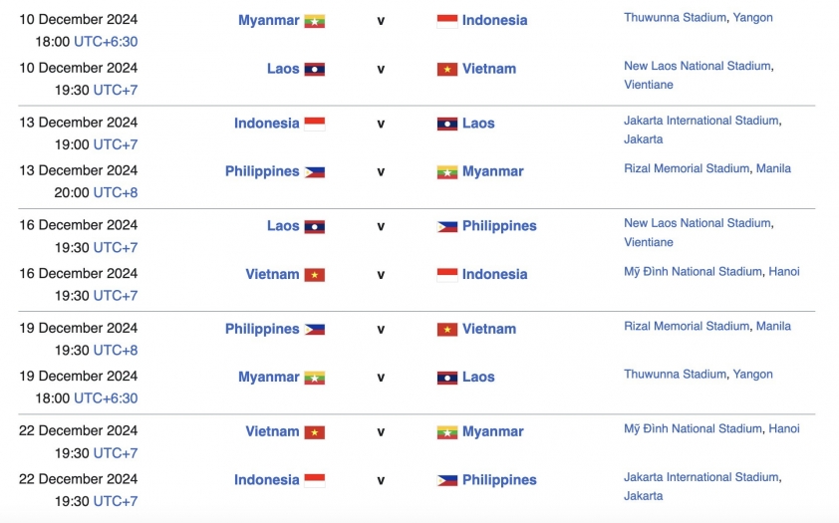The width and height of the screenshot is (839, 523).
Task: Click Philippines flag in 13 December home match
Action: tap(315, 172)
